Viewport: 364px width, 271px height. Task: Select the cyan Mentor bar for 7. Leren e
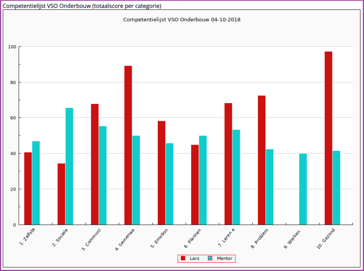point(236,177)
